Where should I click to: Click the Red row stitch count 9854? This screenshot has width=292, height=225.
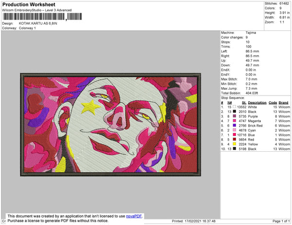(242, 140)
